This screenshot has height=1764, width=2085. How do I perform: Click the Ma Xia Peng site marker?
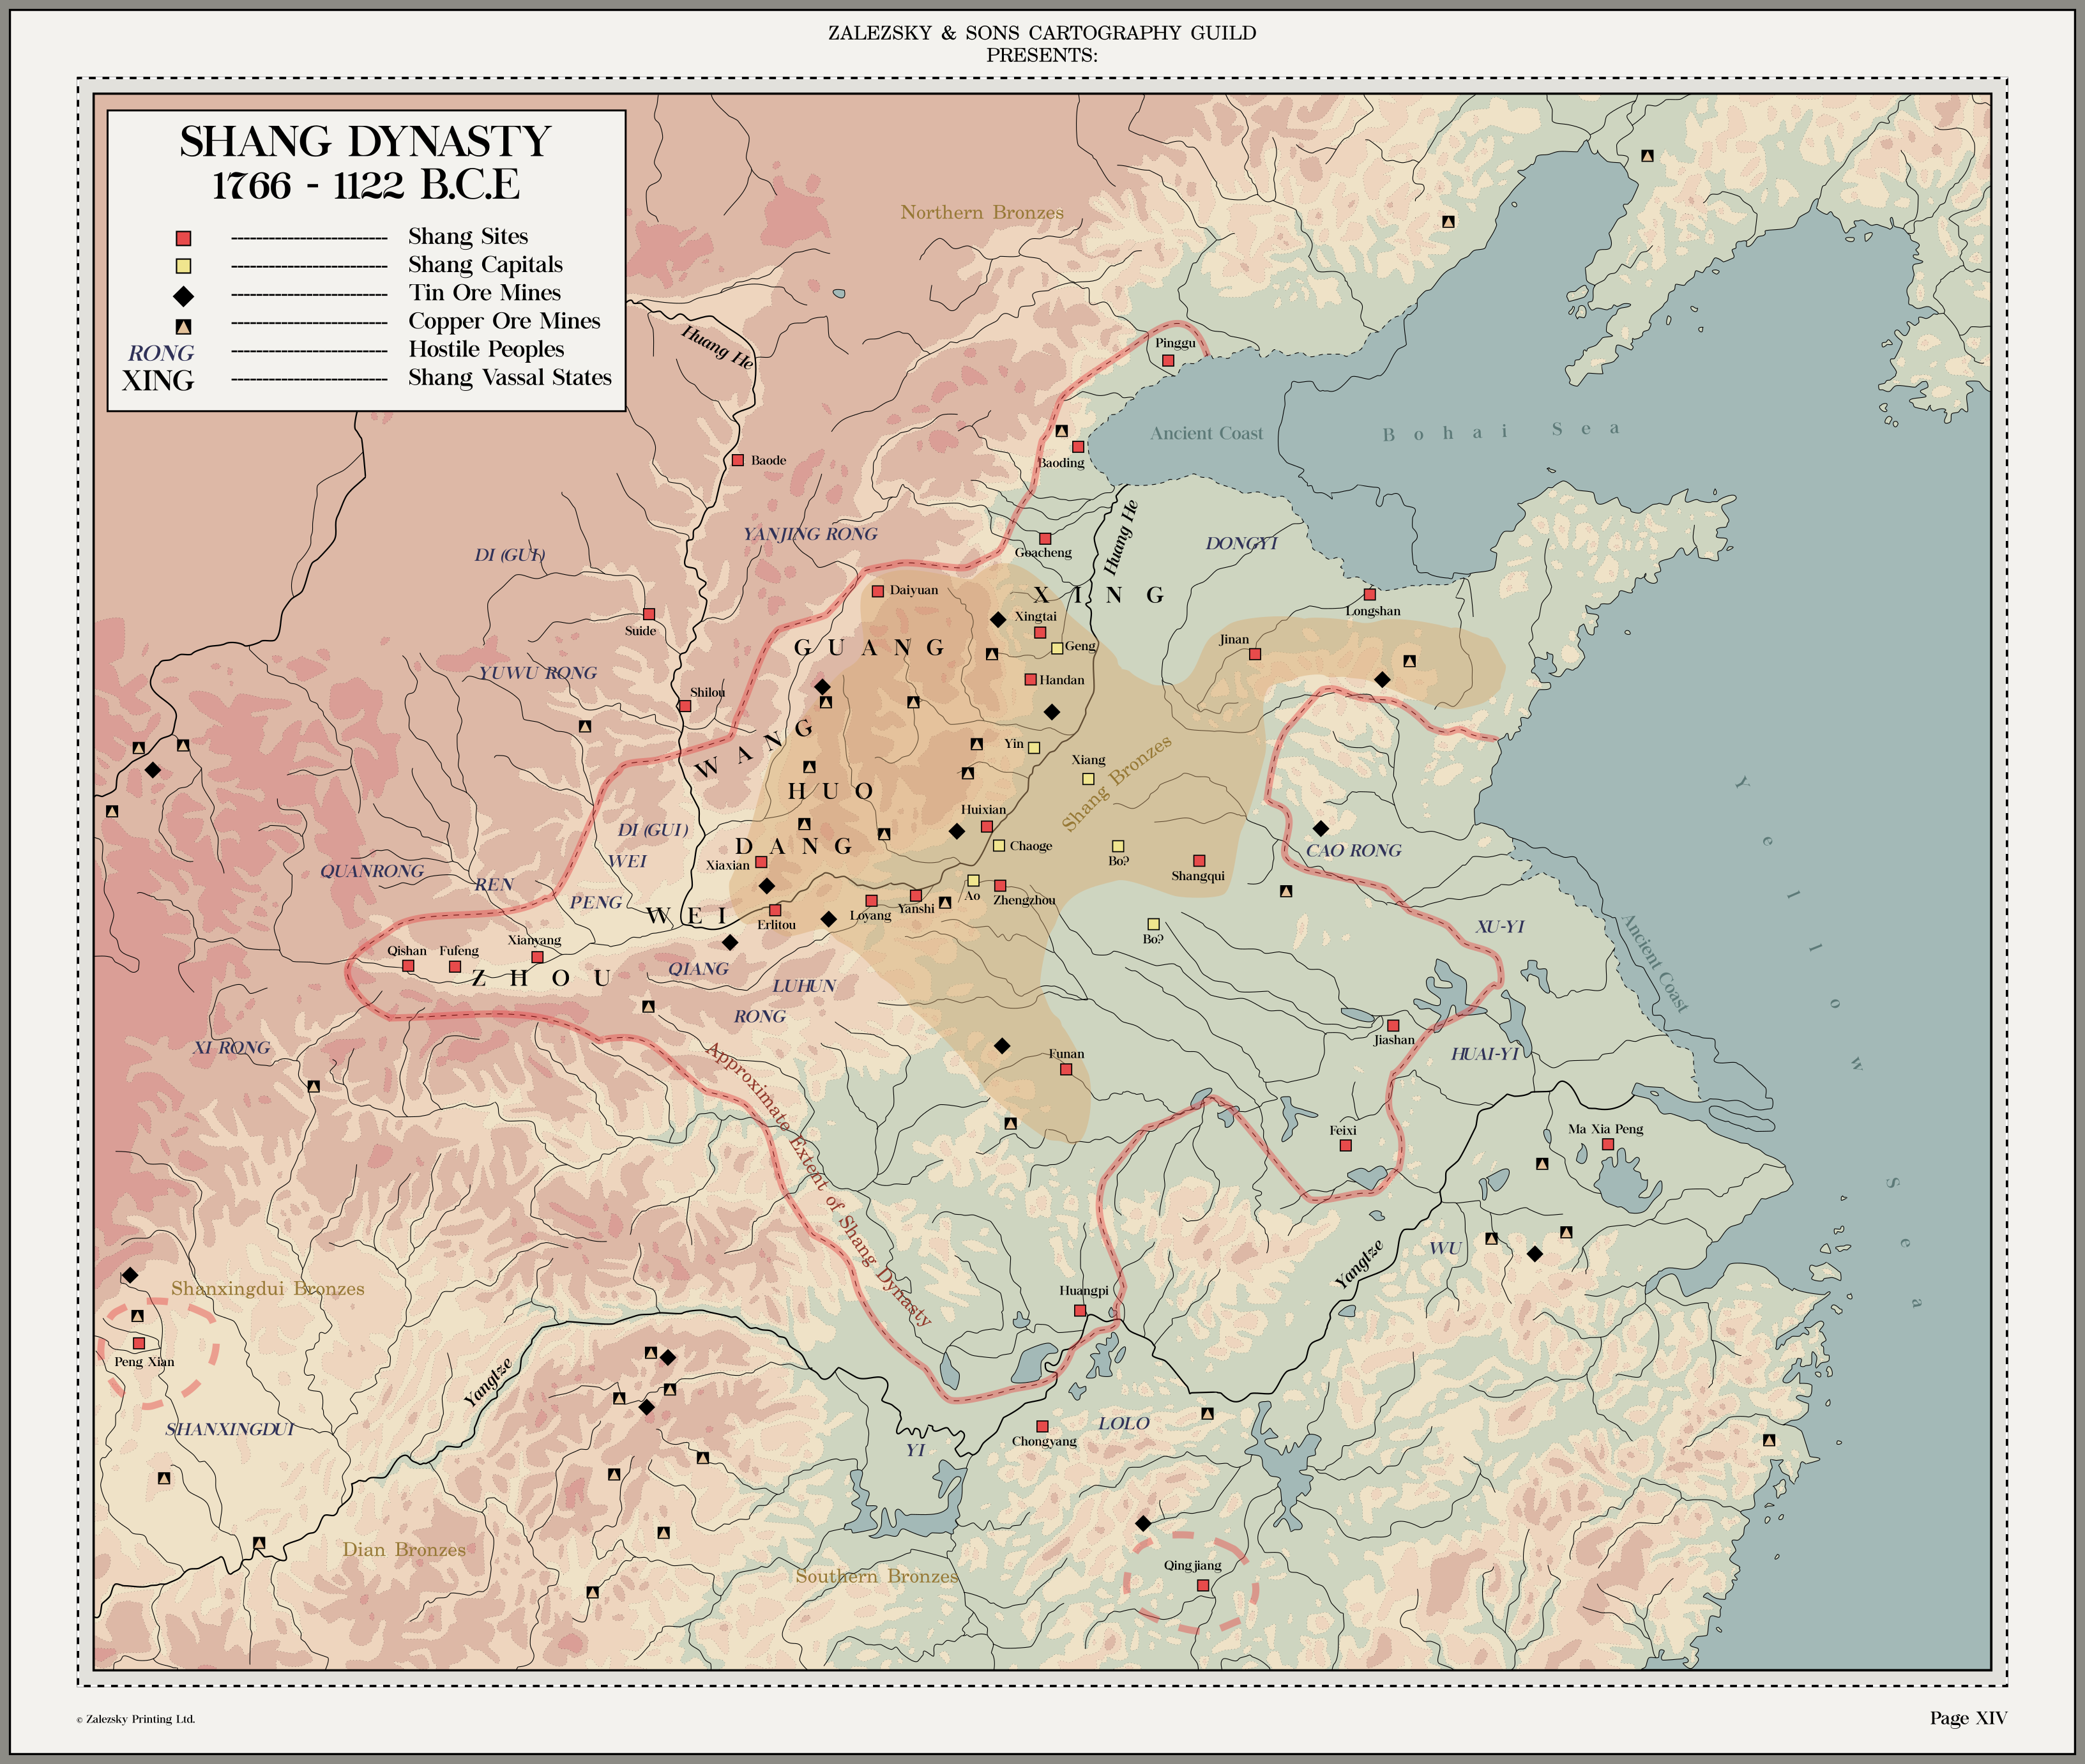[x=1608, y=1144]
